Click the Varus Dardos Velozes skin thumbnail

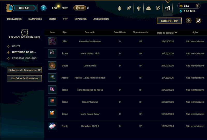coord(52,41)
